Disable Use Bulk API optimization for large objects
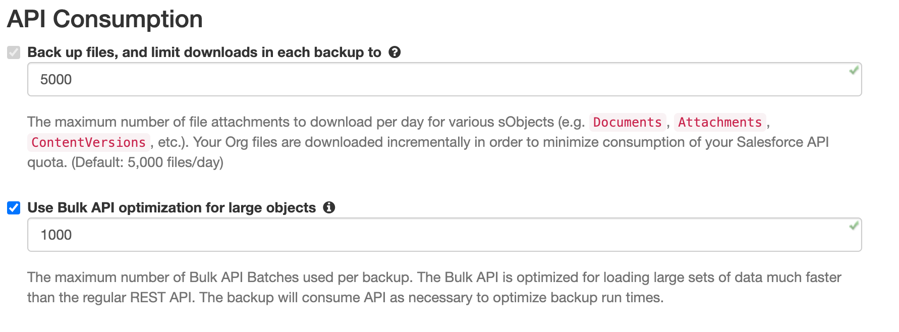 tap(13, 207)
